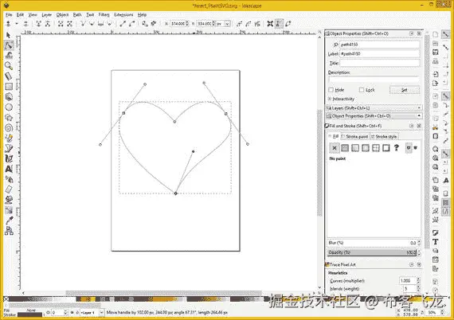Select the Calligraphy tool
This screenshot has height=320, width=454.
[x=9, y=158]
